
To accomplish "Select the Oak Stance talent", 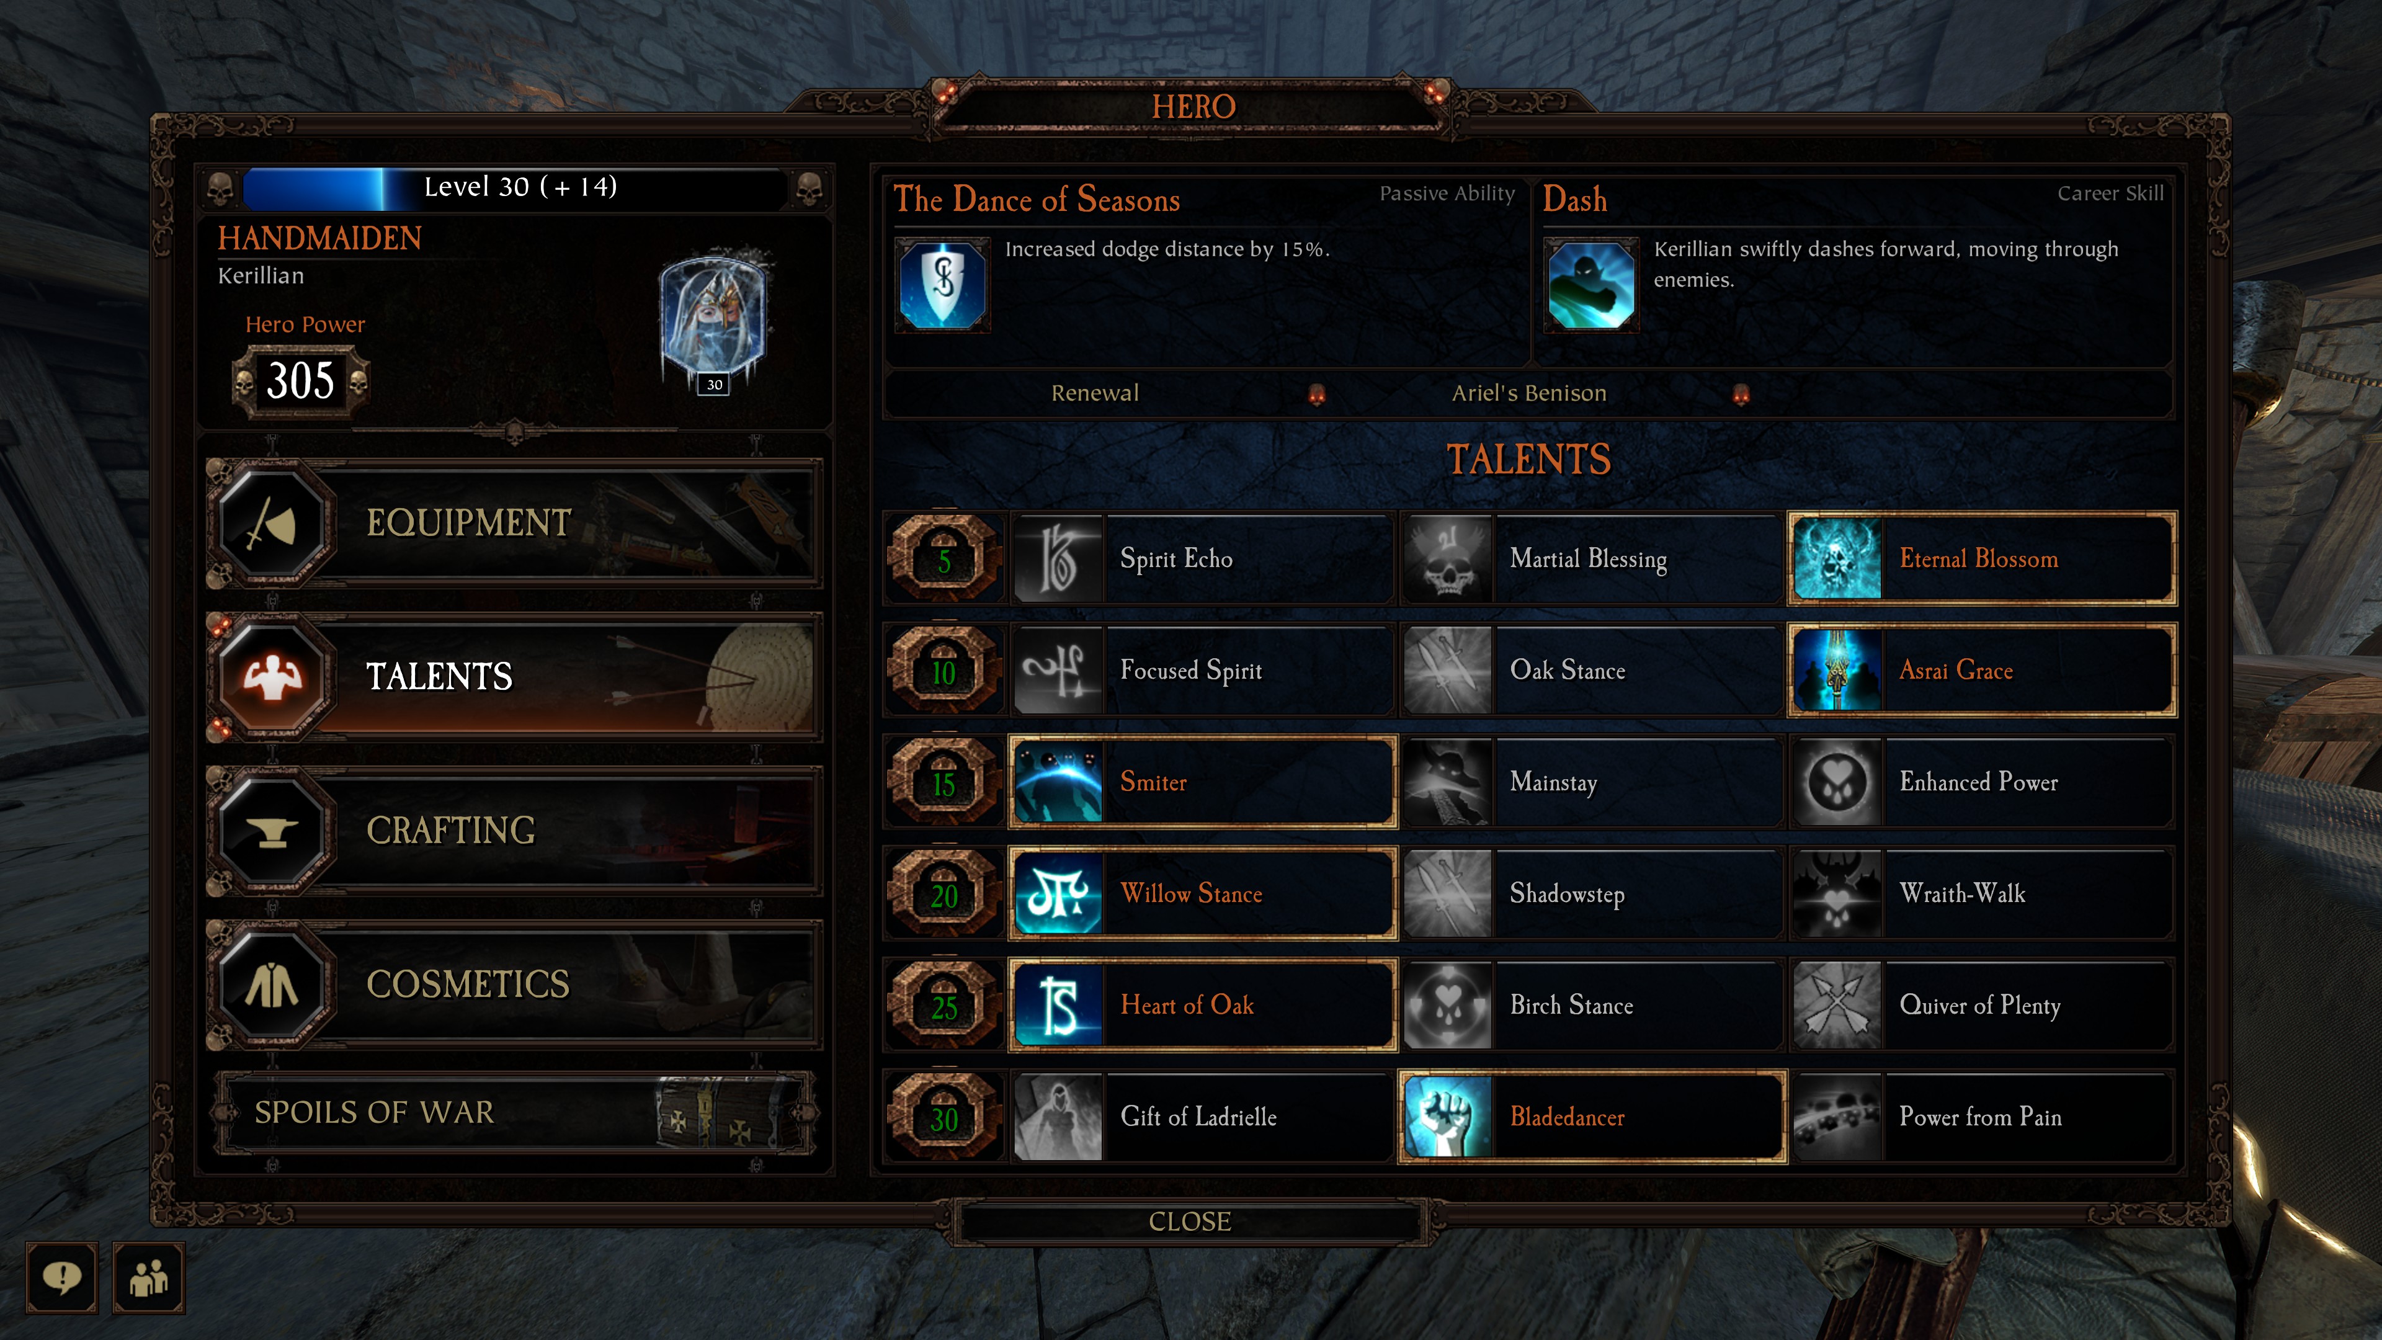I will click(x=1591, y=671).
